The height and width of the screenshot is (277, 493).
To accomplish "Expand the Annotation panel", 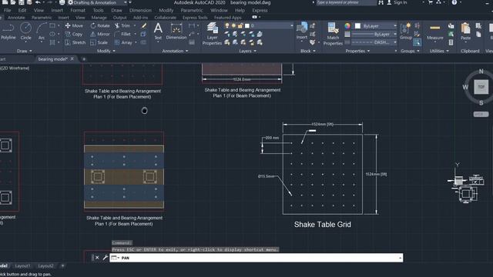I will tap(175, 51).
